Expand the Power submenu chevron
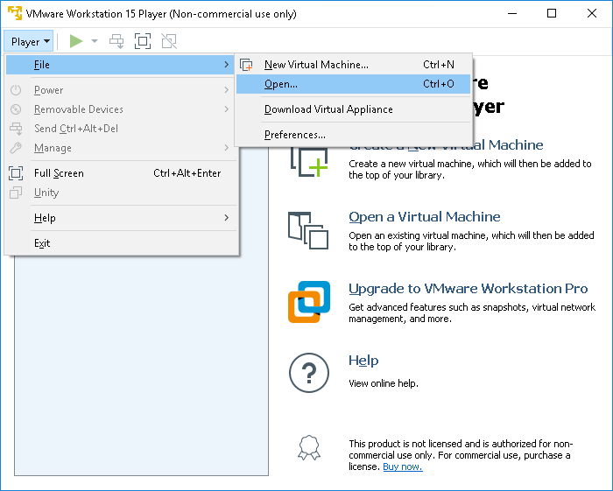The width and height of the screenshot is (613, 491). [226, 90]
